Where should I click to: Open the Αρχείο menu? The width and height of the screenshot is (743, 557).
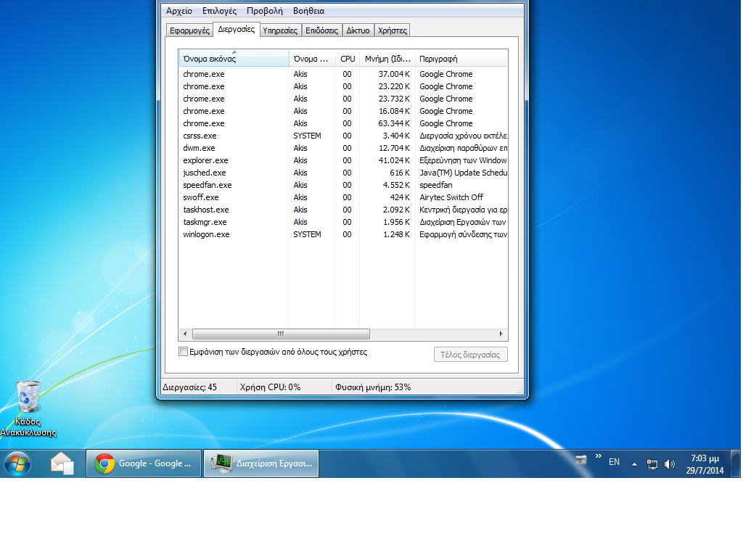[x=179, y=11]
